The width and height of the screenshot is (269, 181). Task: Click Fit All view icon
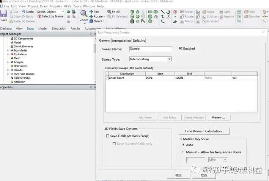pyautogui.click(x=109, y=12)
